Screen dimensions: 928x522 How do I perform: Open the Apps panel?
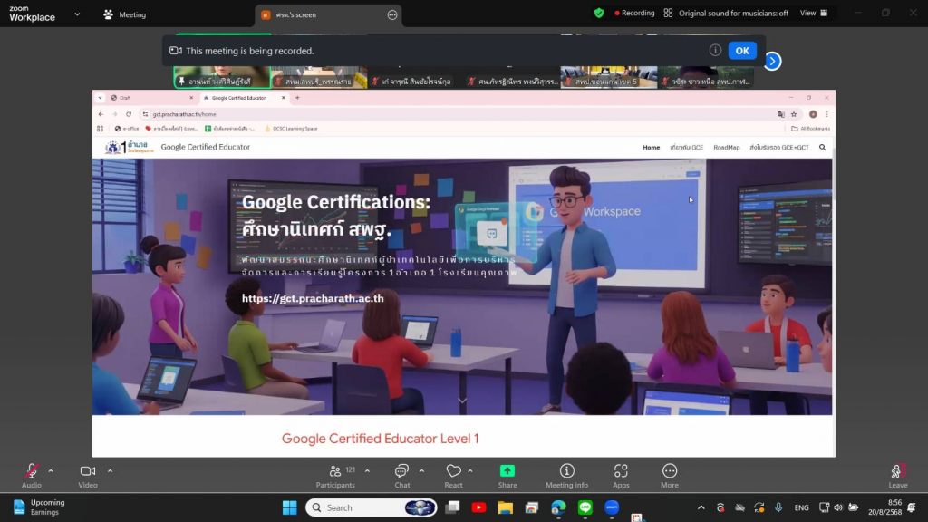click(621, 475)
